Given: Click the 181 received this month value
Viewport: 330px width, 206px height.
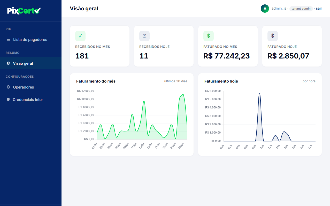Looking at the screenshot, I should click(82, 56).
